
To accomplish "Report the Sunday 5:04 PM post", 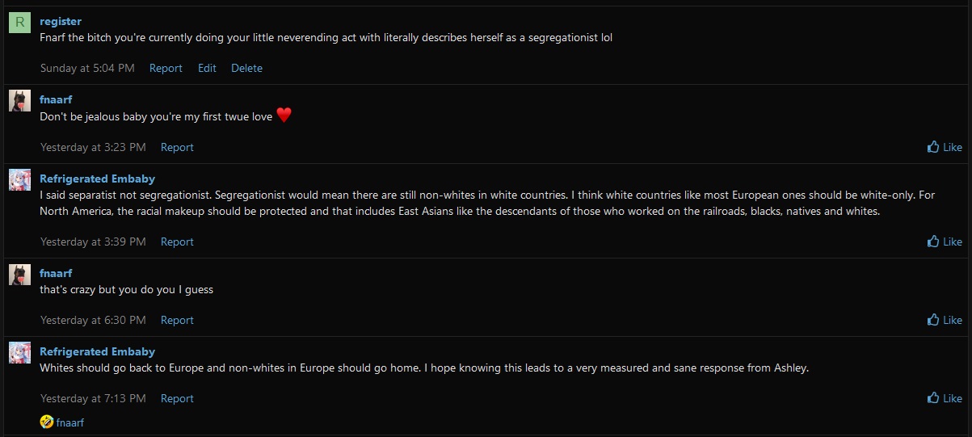I will click(166, 69).
